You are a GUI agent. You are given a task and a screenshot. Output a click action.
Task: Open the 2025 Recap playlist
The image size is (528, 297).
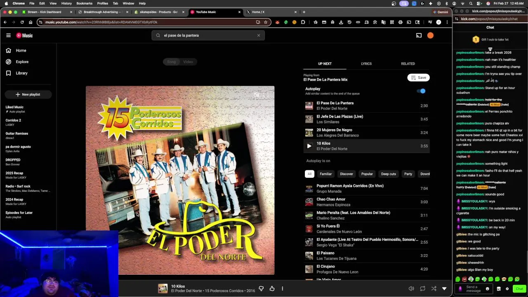(28, 175)
